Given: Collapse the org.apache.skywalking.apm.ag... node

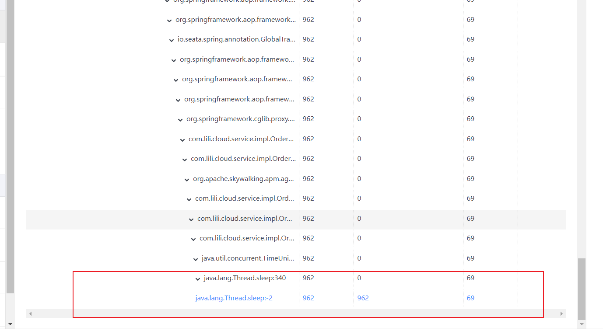Looking at the screenshot, I should [187, 180].
